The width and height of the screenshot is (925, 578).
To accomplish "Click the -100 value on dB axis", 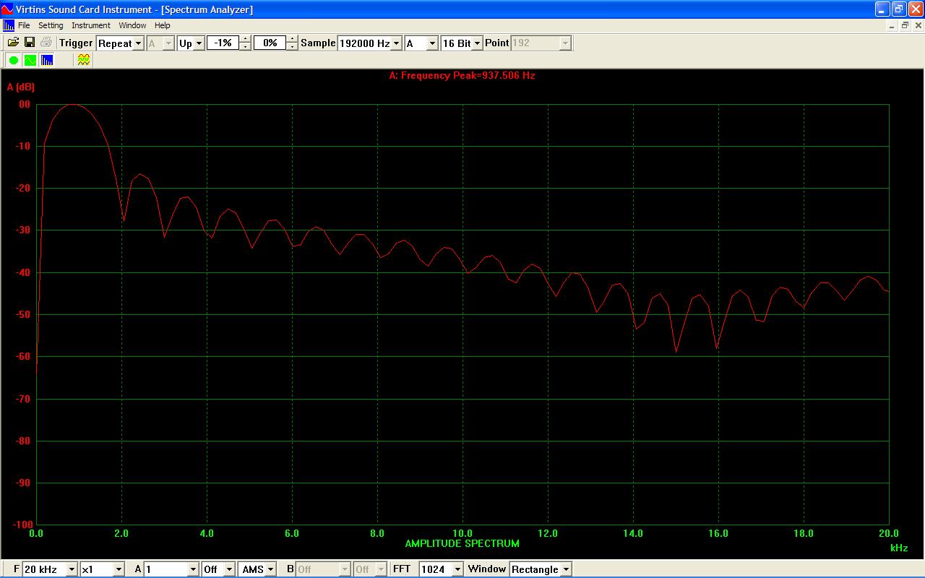I will (x=21, y=525).
